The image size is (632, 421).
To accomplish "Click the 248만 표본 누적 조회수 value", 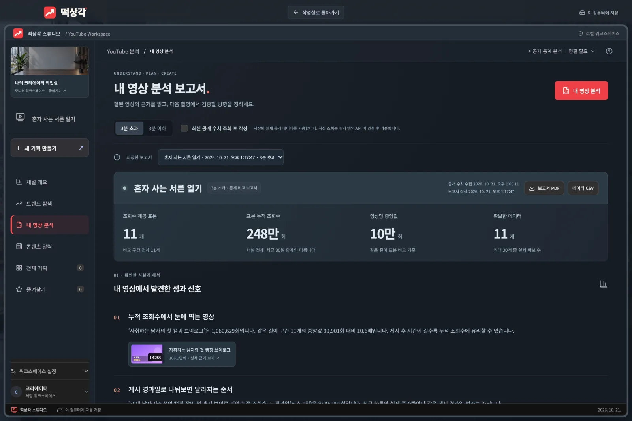I will [x=263, y=234].
